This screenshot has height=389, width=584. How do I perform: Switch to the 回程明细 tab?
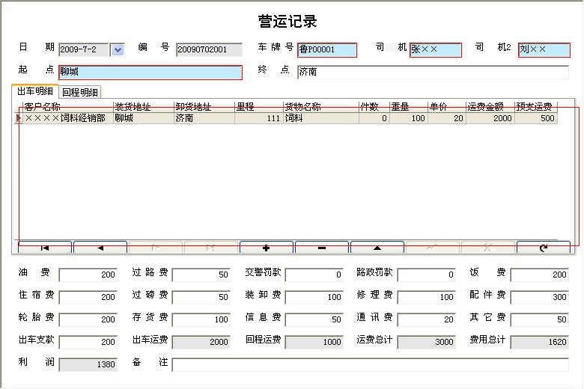pyautogui.click(x=79, y=92)
